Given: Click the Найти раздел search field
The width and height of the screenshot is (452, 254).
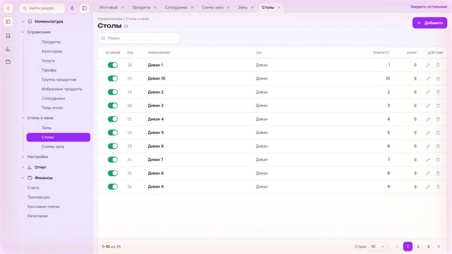Looking at the screenshot, I should [x=42, y=8].
